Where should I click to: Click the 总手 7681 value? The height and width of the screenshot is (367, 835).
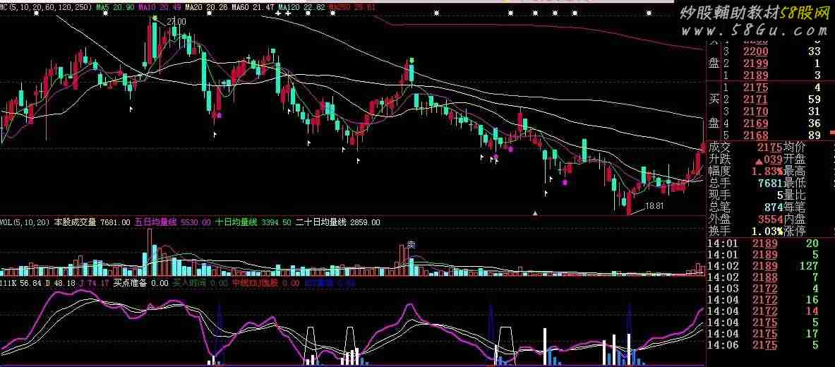pos(770,183)
